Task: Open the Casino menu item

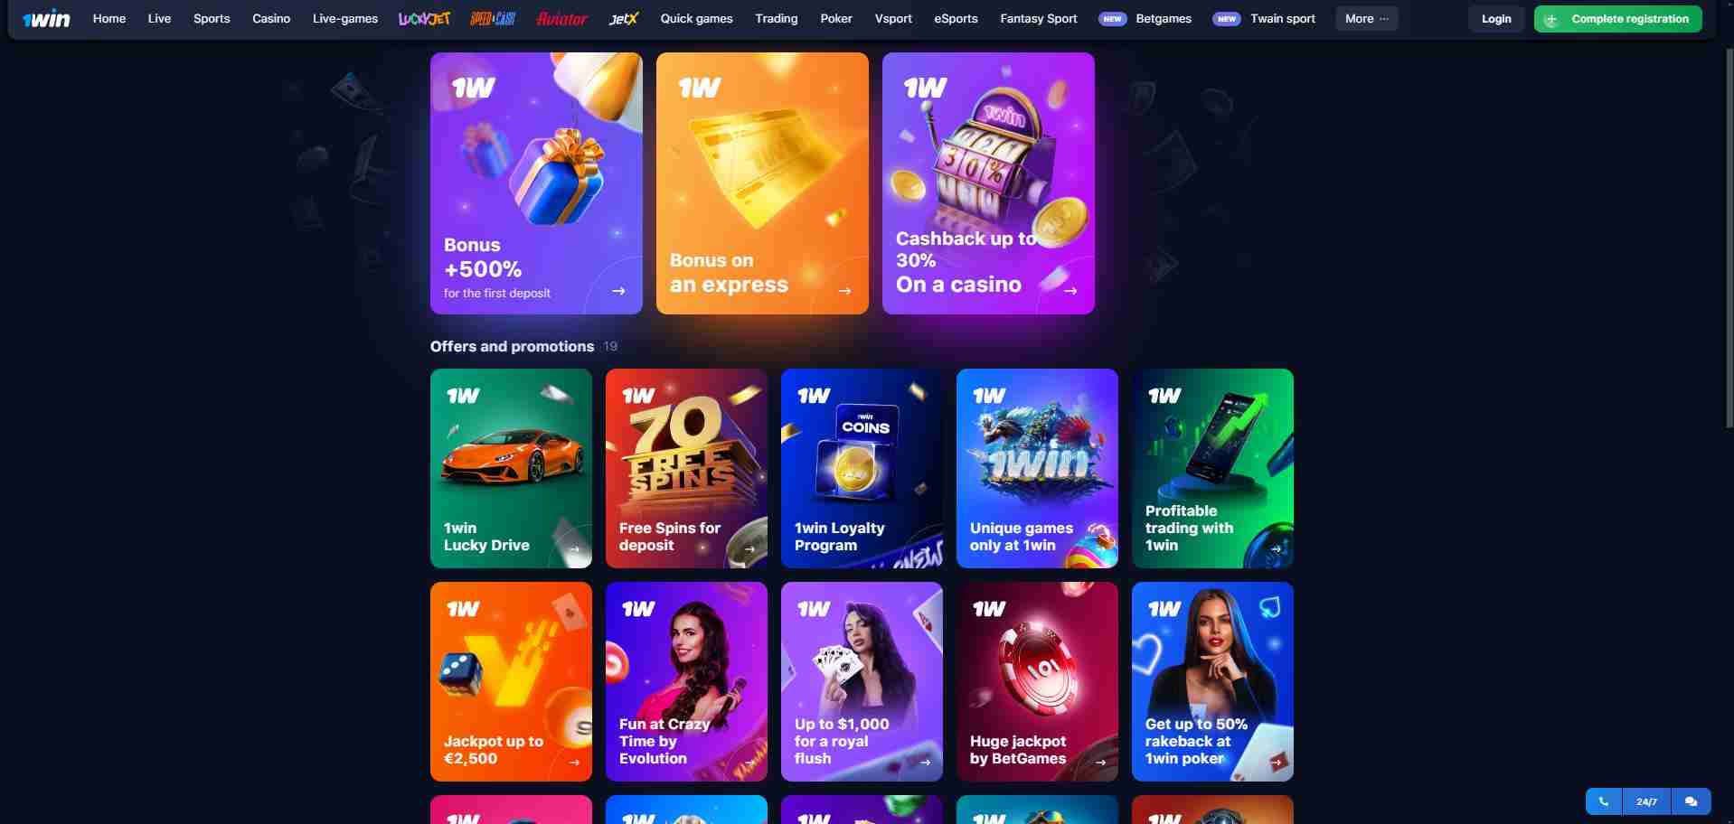Action: (x=271, y=18)
